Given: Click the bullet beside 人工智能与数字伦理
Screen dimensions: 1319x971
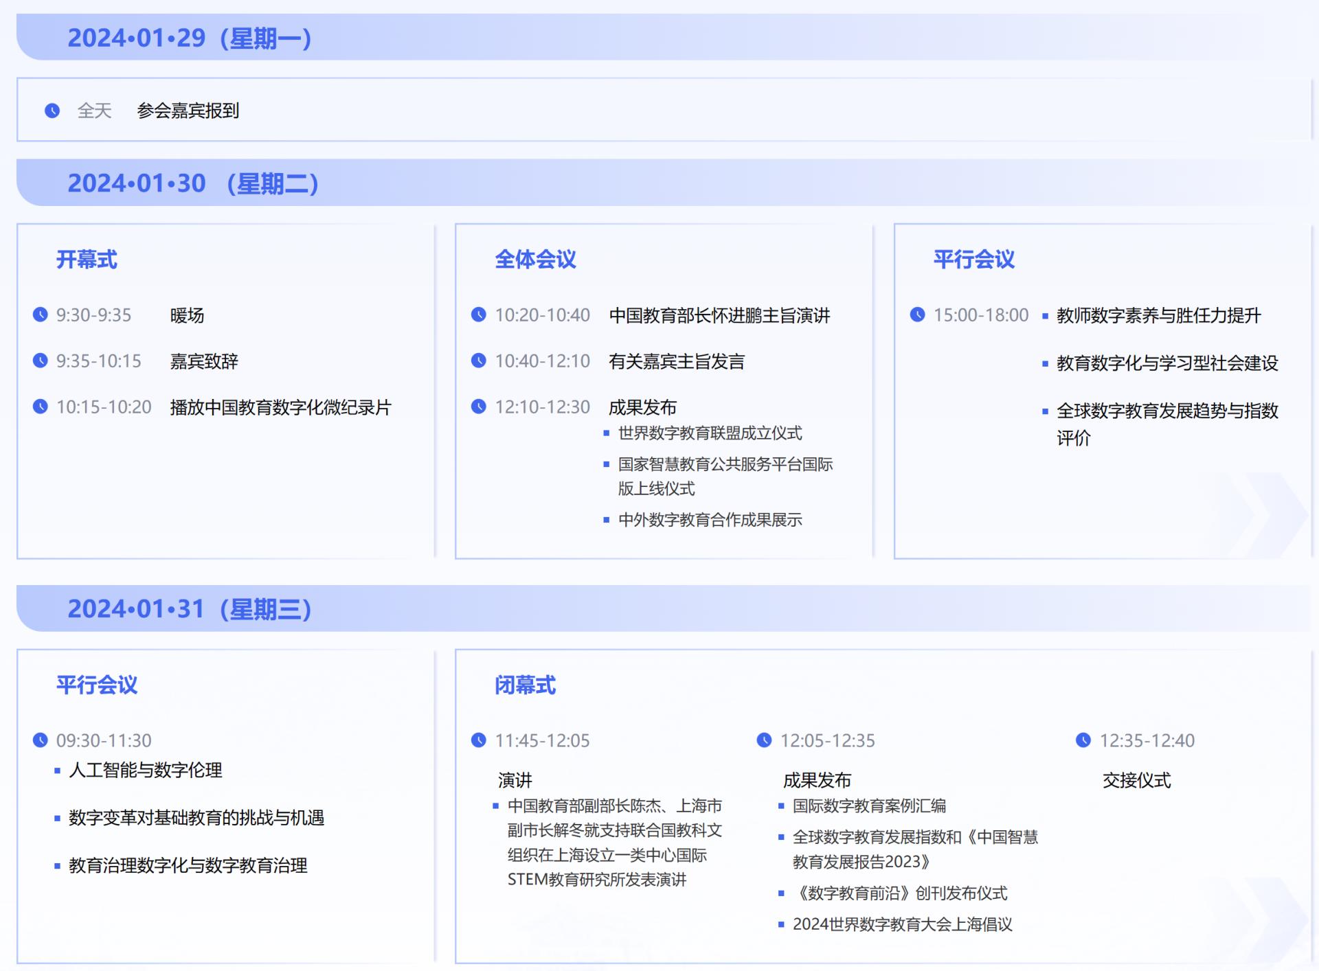Looking at the screenshot, I should pyautogui.click(x=58, y=770).
